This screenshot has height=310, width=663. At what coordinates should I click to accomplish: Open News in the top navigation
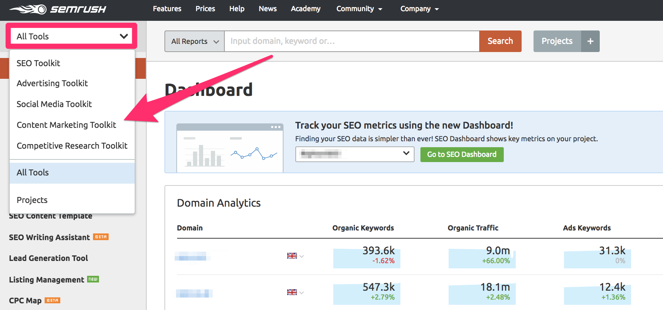pos(268,9)
